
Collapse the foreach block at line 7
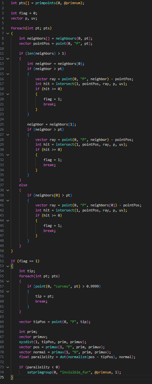(x=7, y=33)
